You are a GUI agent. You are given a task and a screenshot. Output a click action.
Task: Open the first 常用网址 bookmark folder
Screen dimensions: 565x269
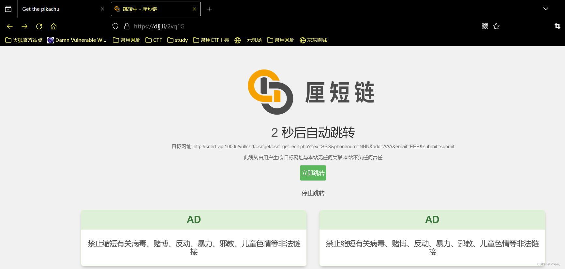tap(126, 40)
